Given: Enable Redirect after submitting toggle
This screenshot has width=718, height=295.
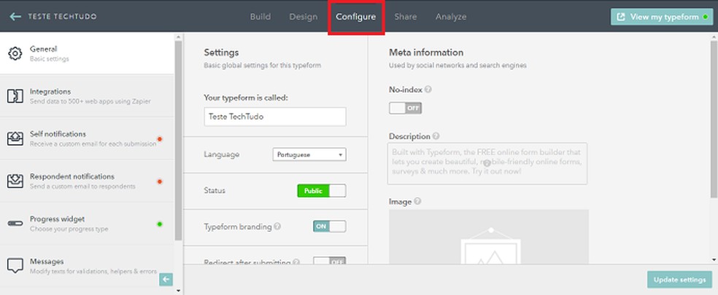Looking at the screenshot, I should click(329, 261).
